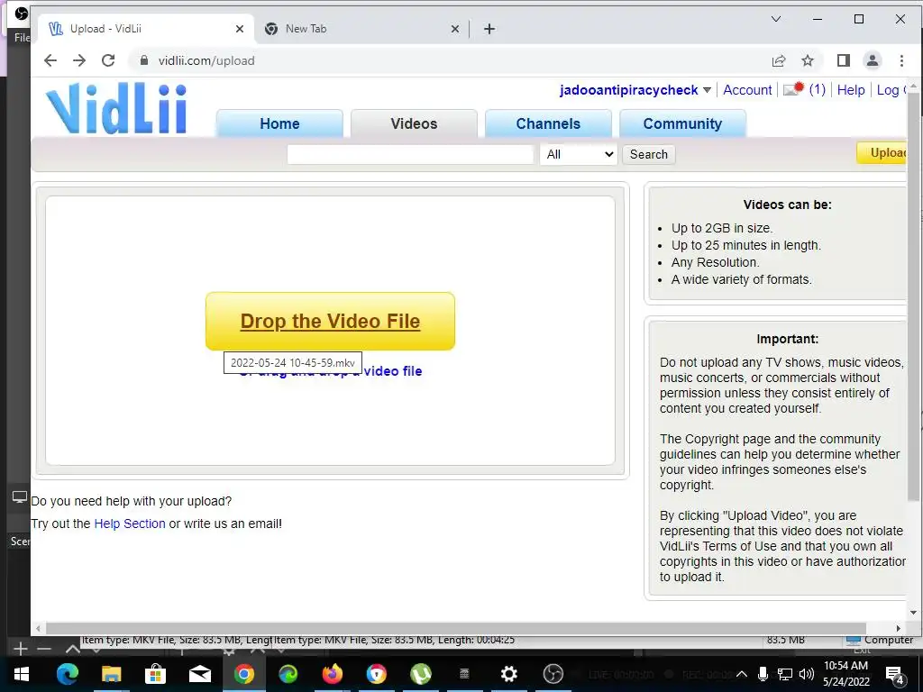Open the Chrome three-dot menu
The height and width of the screenshot is (692, 923).
901,60
